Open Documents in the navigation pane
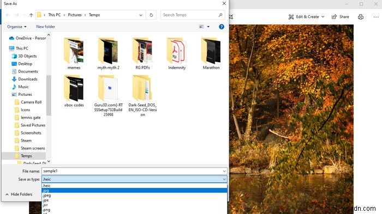This screenshot has width=382, height=214. pos(25,71)
